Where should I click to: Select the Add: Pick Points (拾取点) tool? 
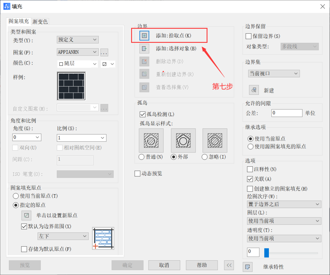[x=144, y=35]
